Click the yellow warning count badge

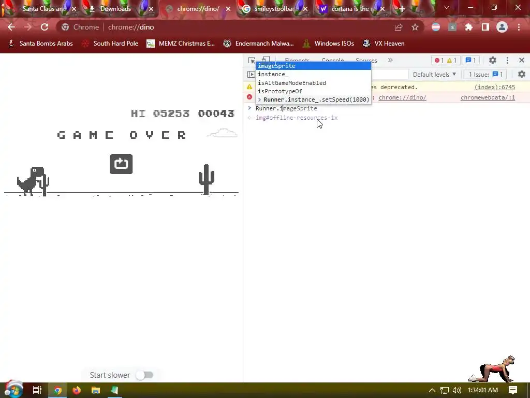(451, 60)
